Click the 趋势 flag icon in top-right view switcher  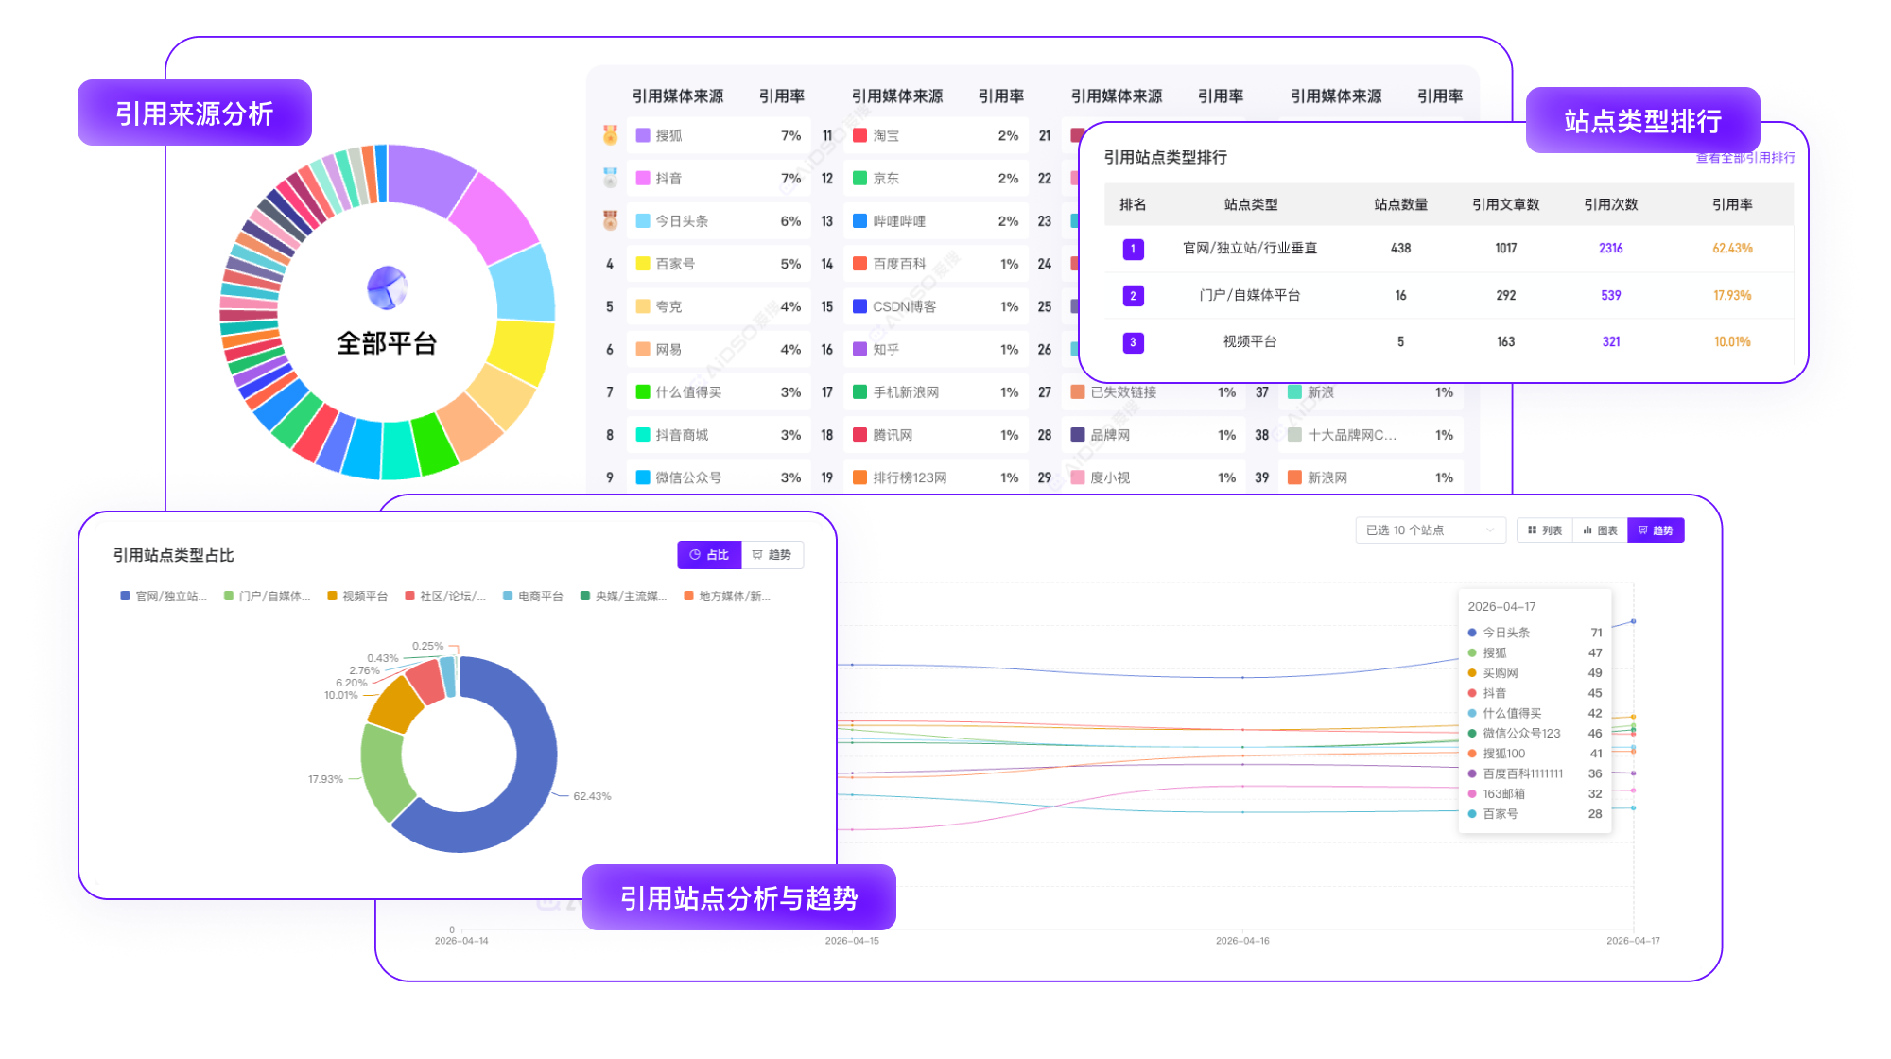pos(1642,529)
